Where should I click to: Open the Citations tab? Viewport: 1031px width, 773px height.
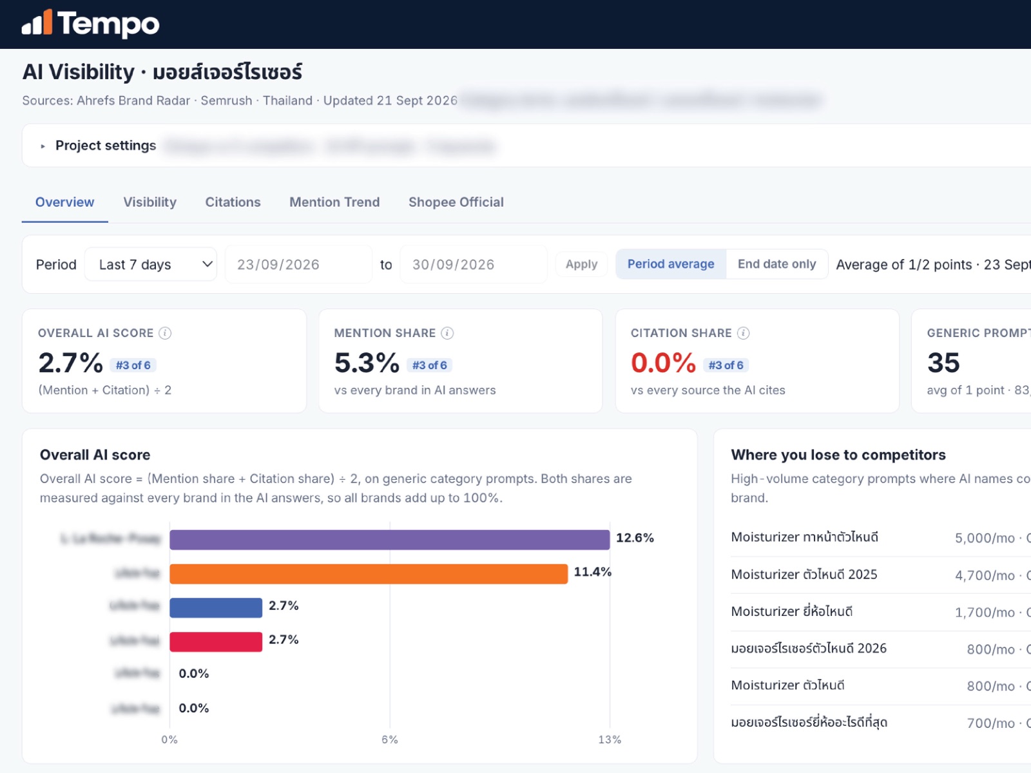[233, 202]
